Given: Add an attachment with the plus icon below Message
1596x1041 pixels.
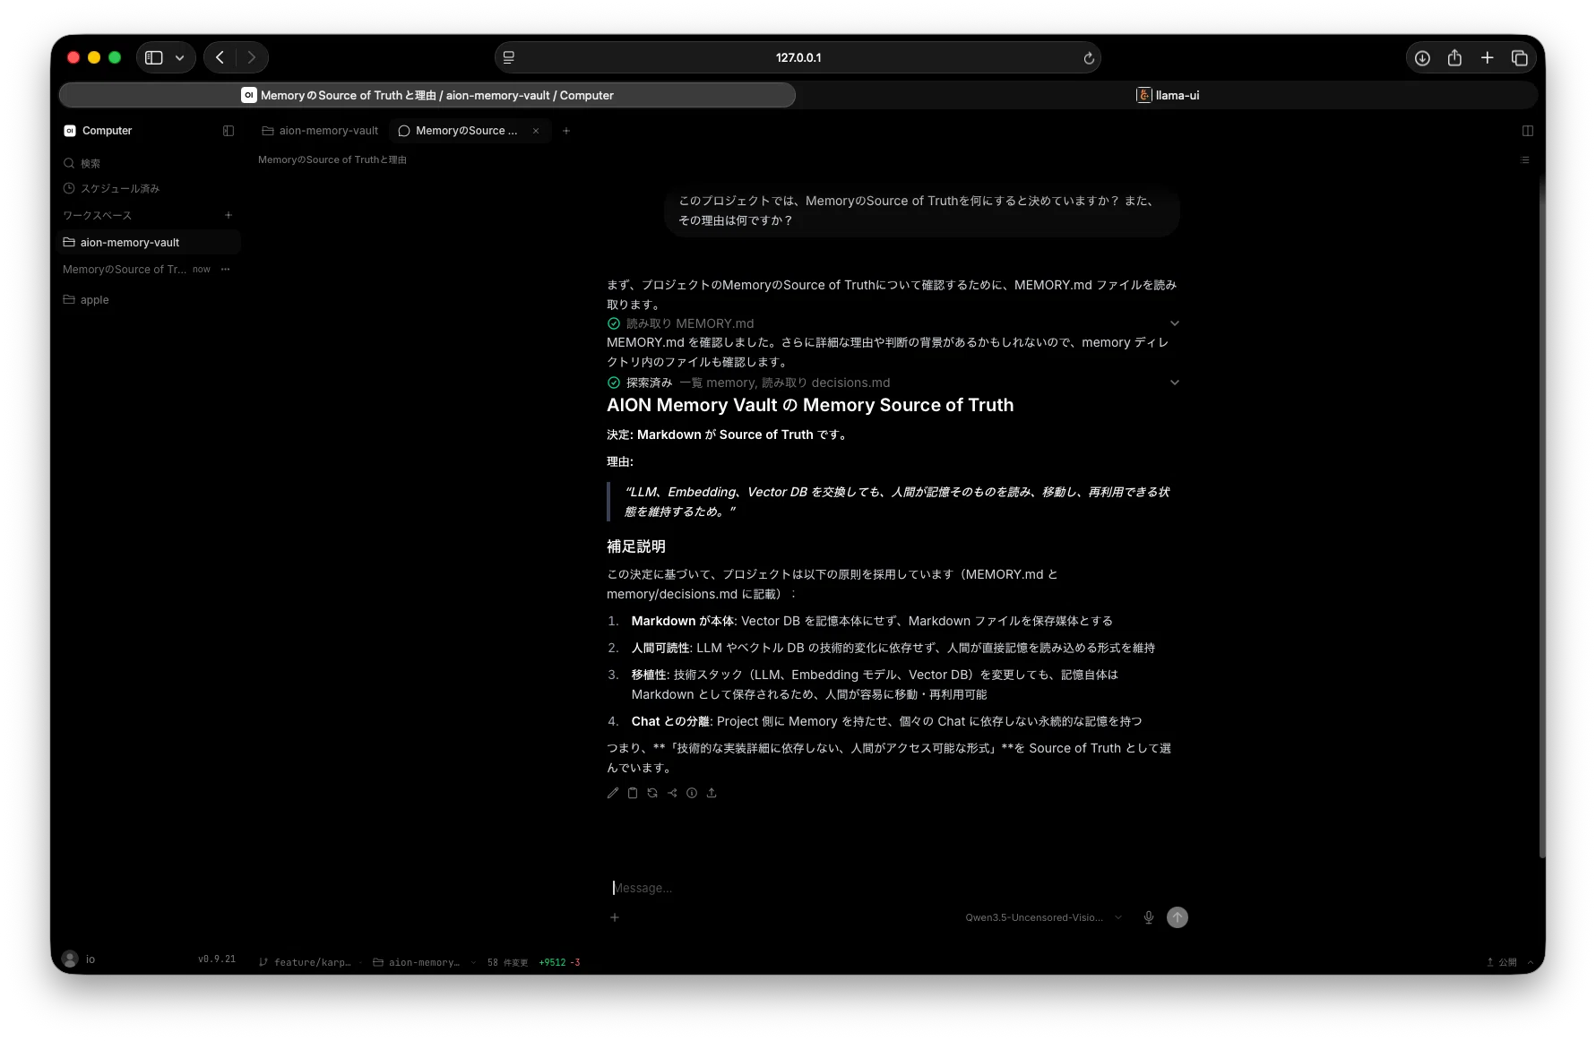Looking at the screenshot, I should point(615,917).
